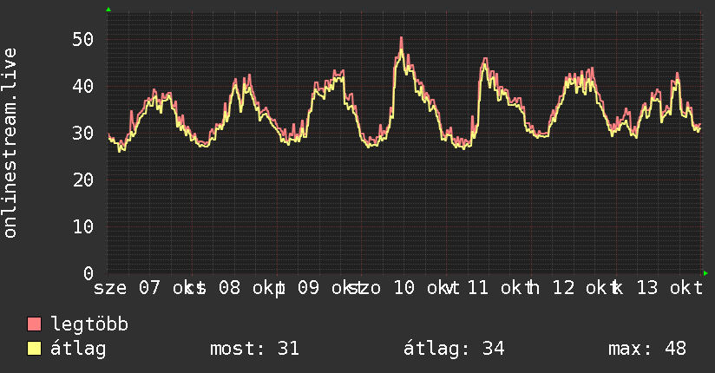Click the 'most: 31' value

(254, 349)
